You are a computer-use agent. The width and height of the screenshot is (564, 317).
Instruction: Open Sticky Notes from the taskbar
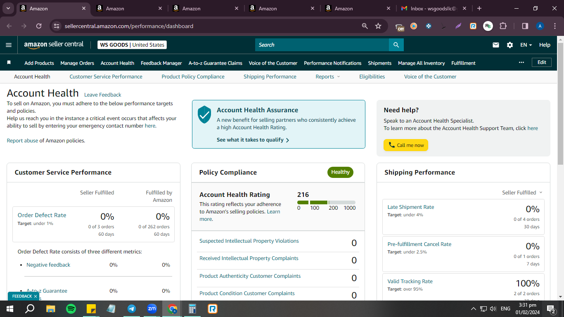(91, 308)
